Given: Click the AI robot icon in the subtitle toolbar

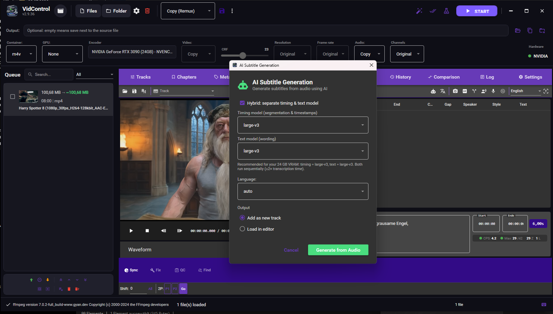Looking at the screenshot, I should pos(433,91).
